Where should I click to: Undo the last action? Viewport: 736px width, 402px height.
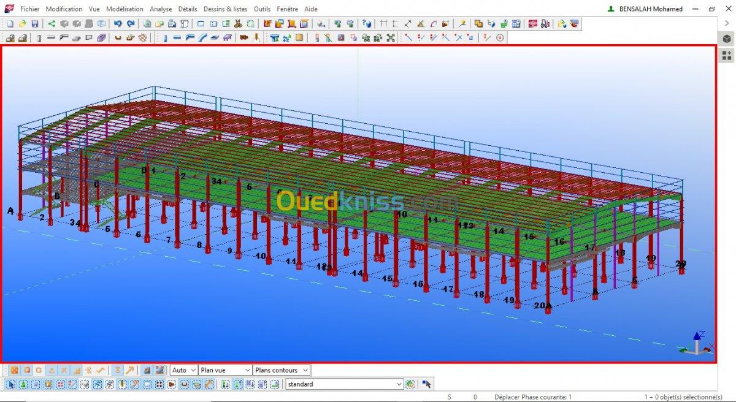(x=118, y=24)
